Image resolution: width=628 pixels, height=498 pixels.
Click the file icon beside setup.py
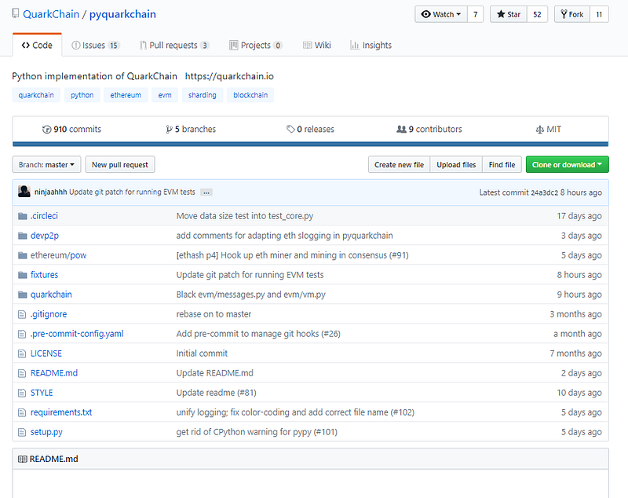coord(22,432)
